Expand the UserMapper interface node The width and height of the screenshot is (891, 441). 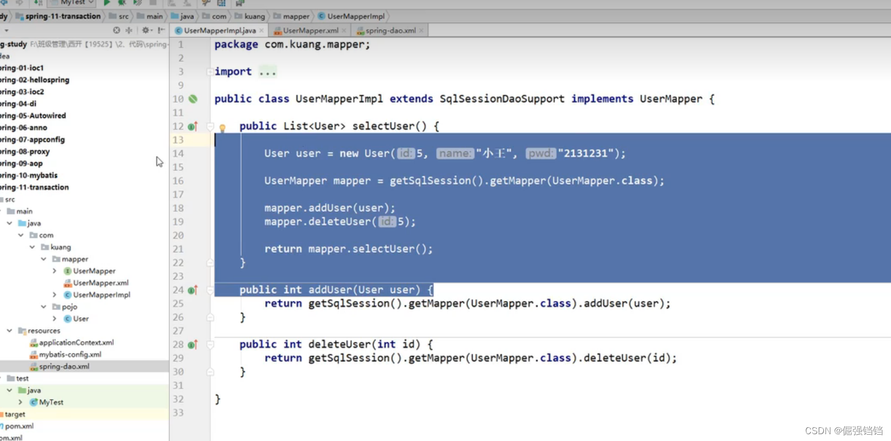(x=55, y=271)
